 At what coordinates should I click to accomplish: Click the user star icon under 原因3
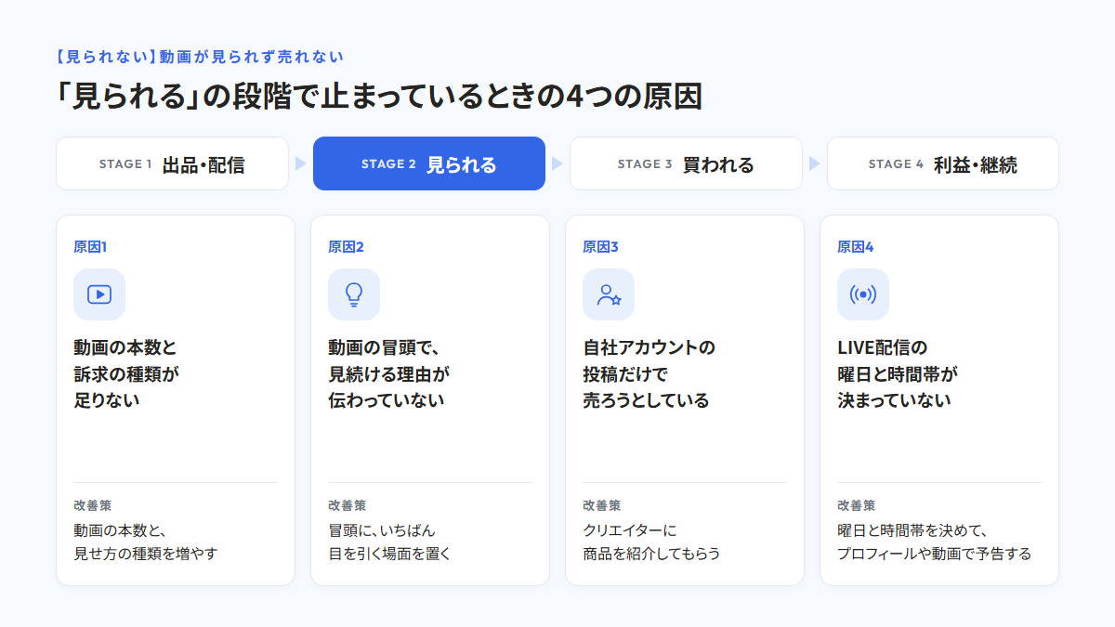pos(609,294)
